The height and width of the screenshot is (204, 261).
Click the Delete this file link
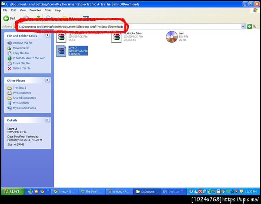coord(22,68)
